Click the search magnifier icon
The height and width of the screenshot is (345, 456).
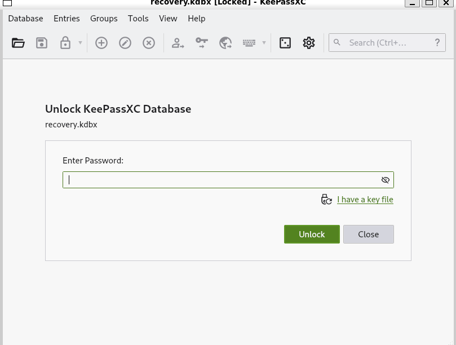pyautogui.click(x=337, y=42)
